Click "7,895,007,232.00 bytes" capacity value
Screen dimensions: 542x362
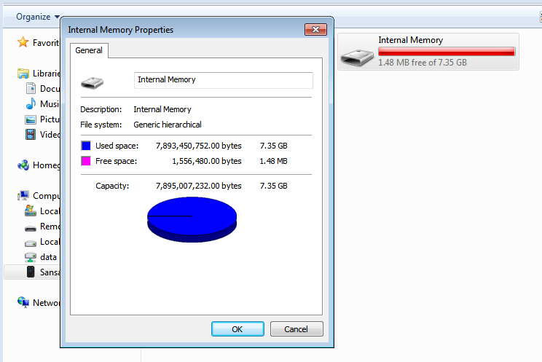click(x=198, y=186)
